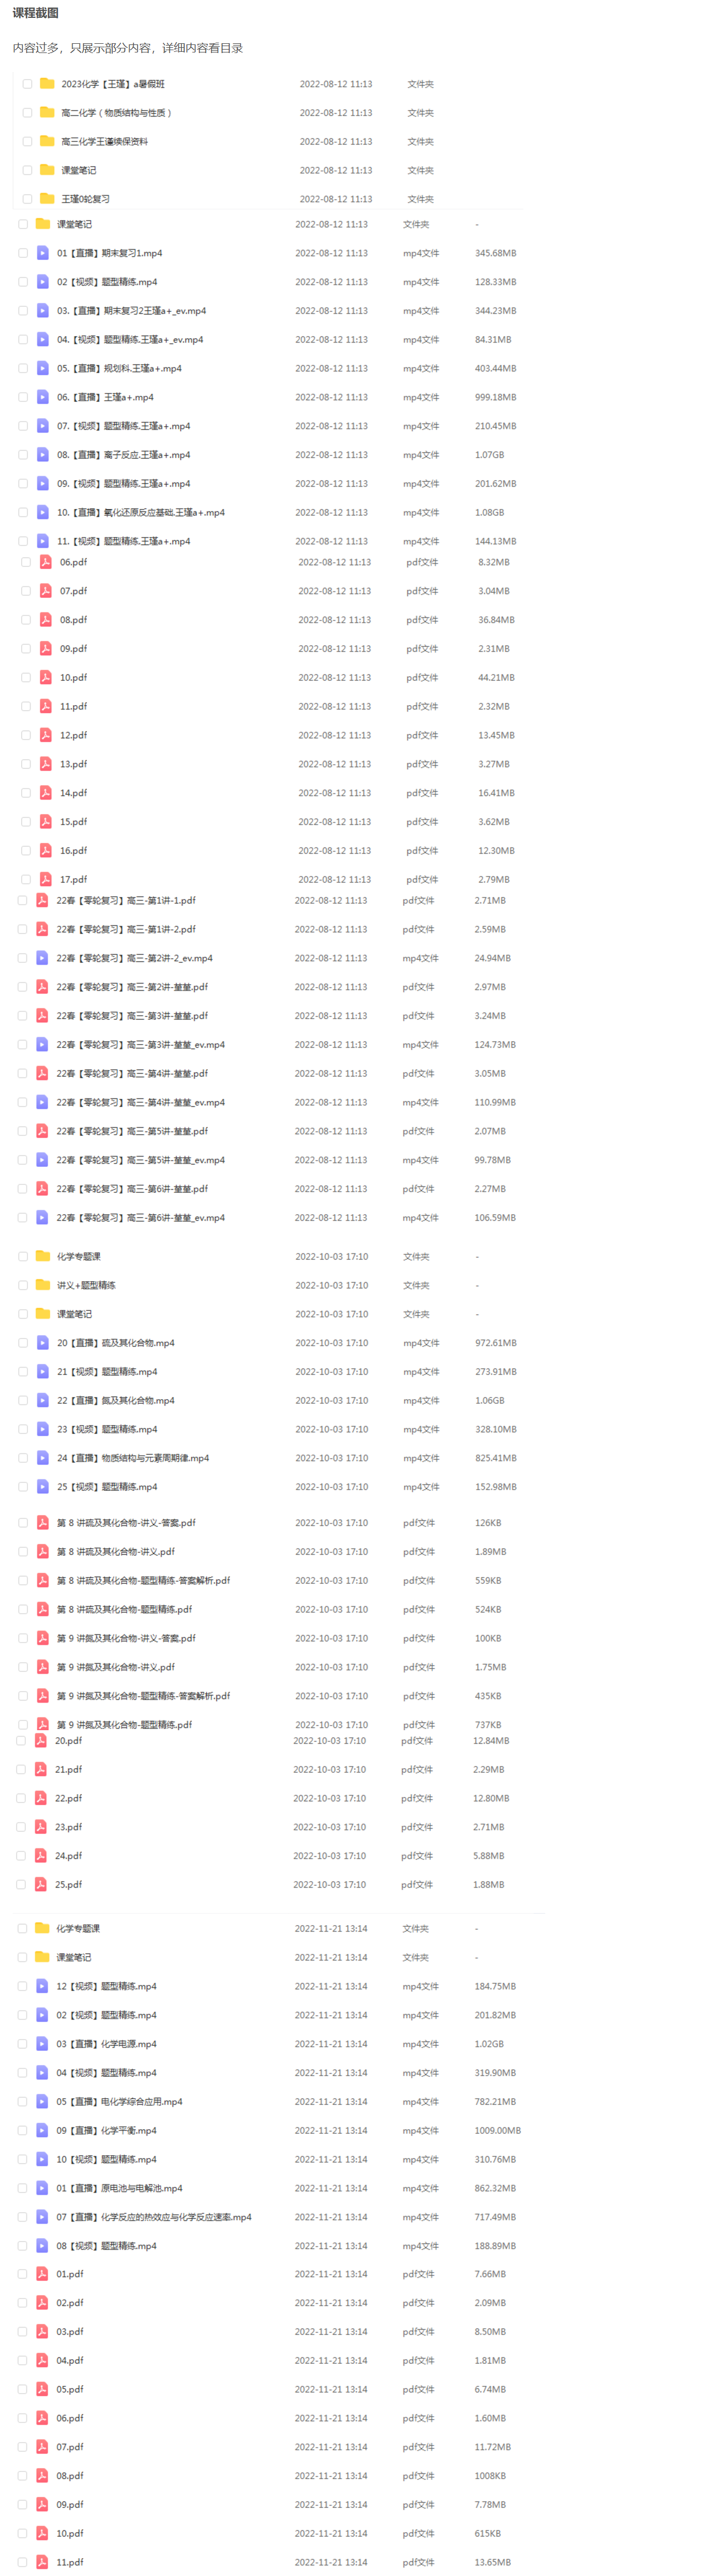The height and width of the screenshot is (2576, 707).
Task: Click the video file icon for 08.【直播】离子反应
Action: pos(43,455)
